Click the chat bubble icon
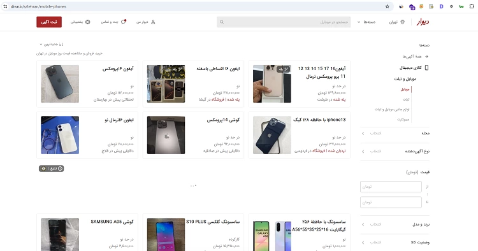 124,22
